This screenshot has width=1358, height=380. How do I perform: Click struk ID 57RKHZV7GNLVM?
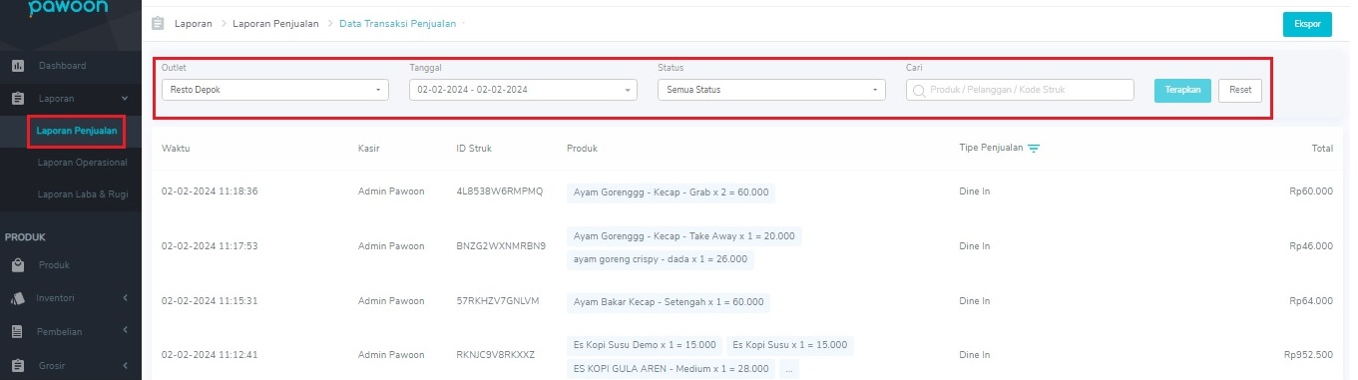pyautogui.click(x=497, y=301)
